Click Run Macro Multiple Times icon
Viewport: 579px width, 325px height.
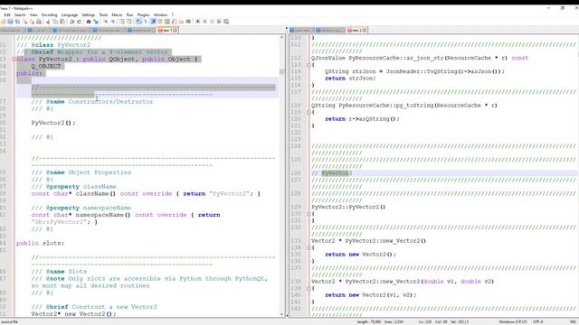tap(219, 22)
